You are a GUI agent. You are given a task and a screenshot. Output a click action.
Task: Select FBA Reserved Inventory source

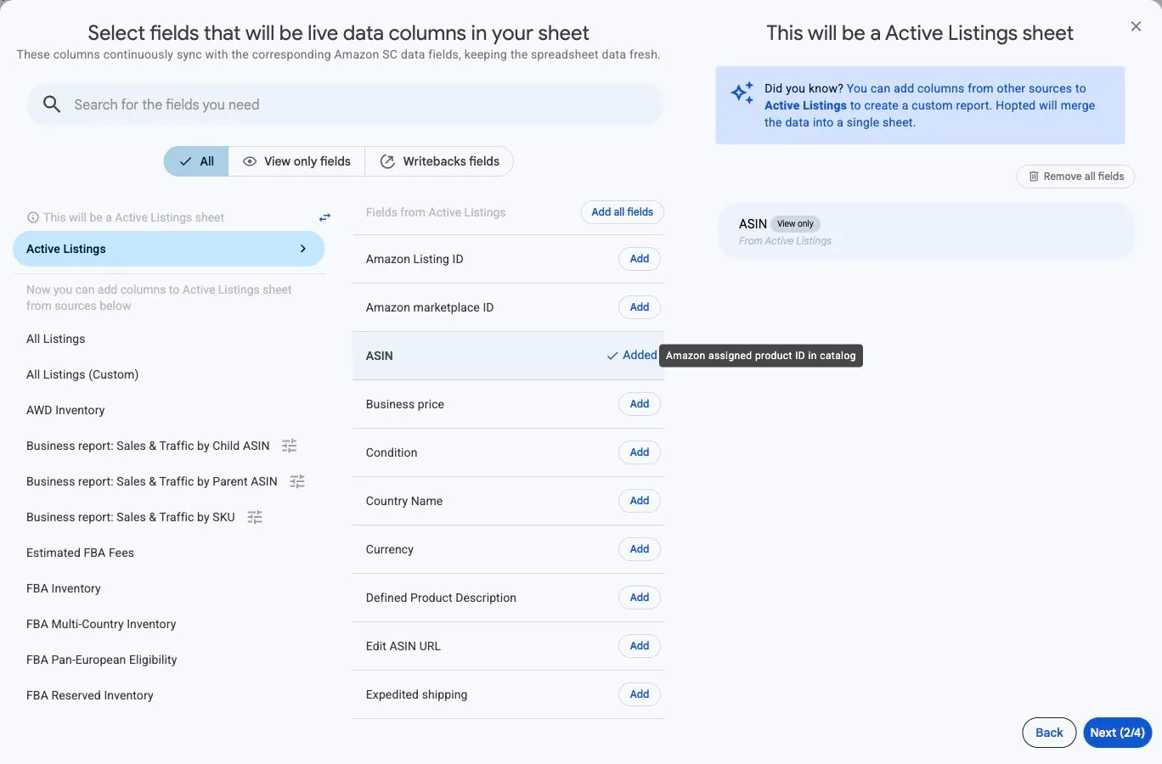90,695
